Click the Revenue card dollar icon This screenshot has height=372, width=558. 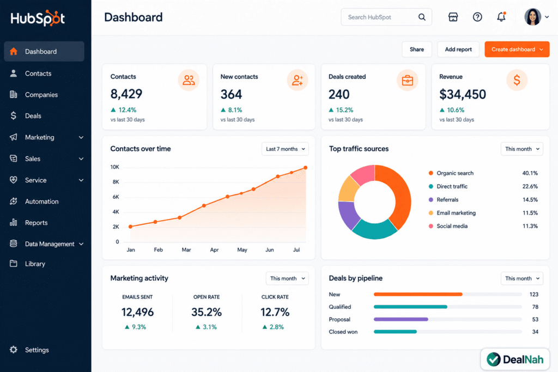pos(517,80)
